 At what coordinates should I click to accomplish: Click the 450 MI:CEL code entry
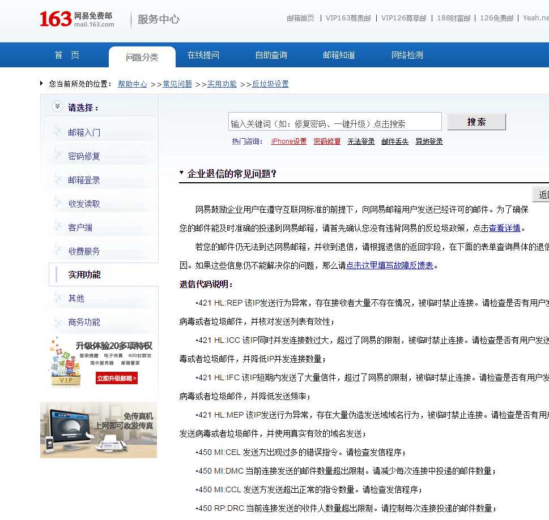tap(218, 453)
